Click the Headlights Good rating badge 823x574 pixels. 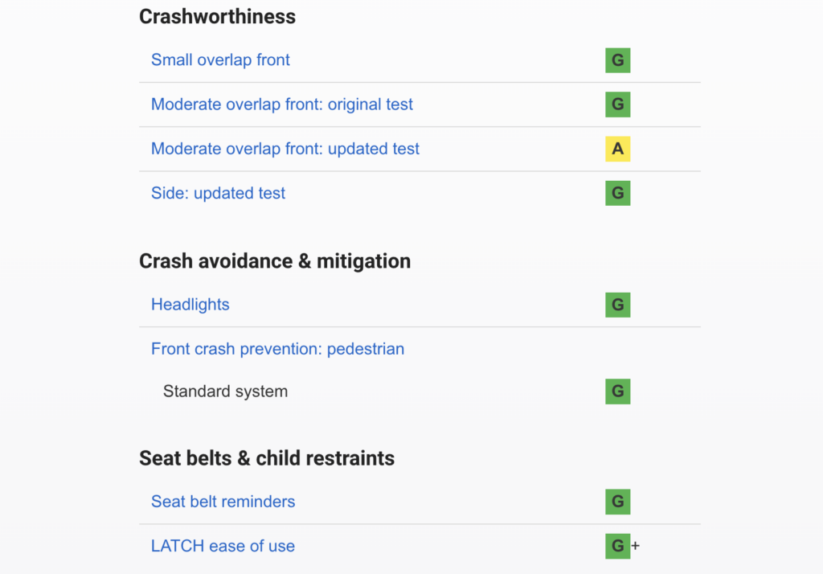[x=617, y=305]
